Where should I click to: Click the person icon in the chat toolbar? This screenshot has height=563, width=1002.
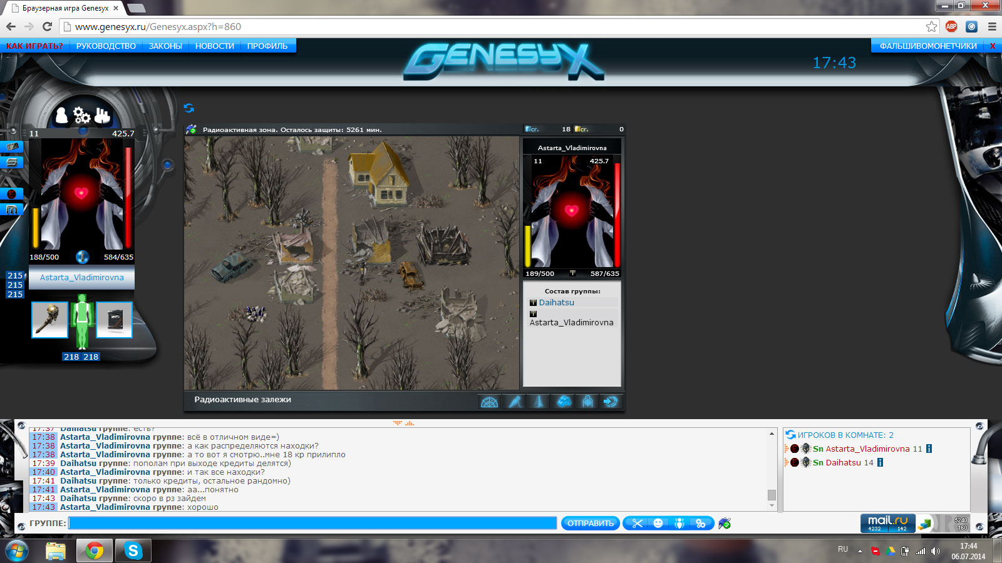pyautogui.click(x=679, y=524)
